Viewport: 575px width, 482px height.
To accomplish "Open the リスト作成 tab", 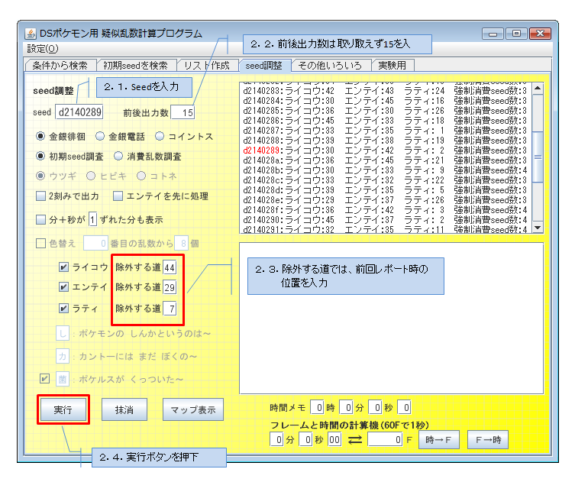I will coord(207,66).
